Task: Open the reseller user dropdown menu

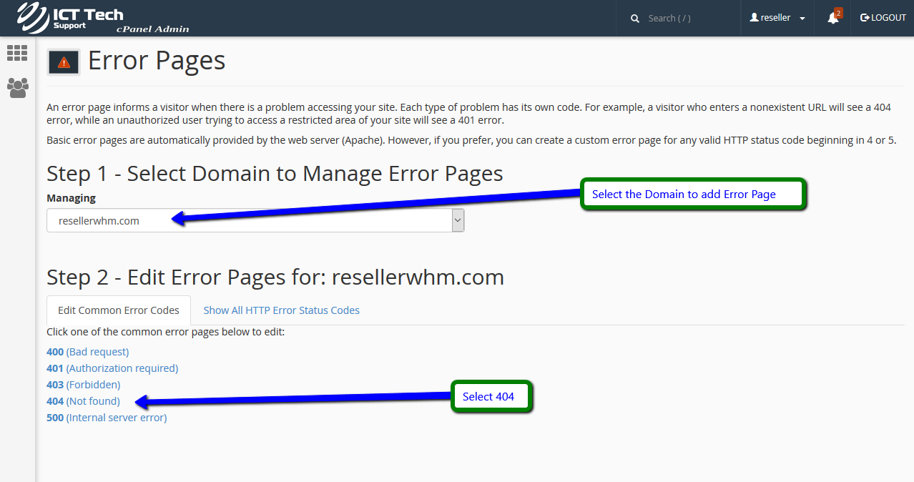Action: [x=777, y=18]
